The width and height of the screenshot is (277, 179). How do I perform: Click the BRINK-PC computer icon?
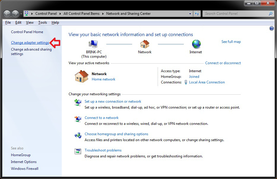click(93, 44)
